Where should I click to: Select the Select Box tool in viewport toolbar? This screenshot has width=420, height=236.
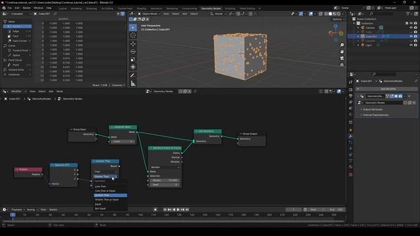click(x=133, y=28)
